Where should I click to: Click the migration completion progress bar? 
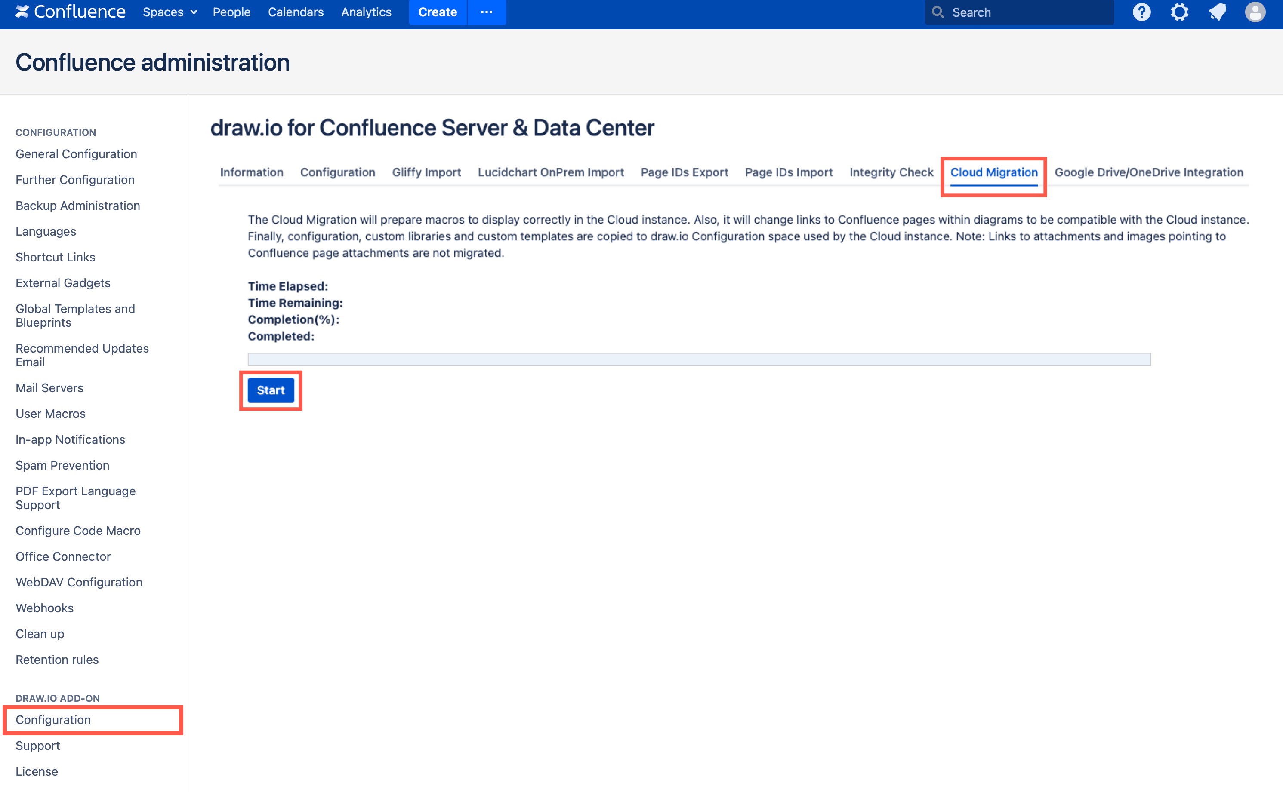699,359
